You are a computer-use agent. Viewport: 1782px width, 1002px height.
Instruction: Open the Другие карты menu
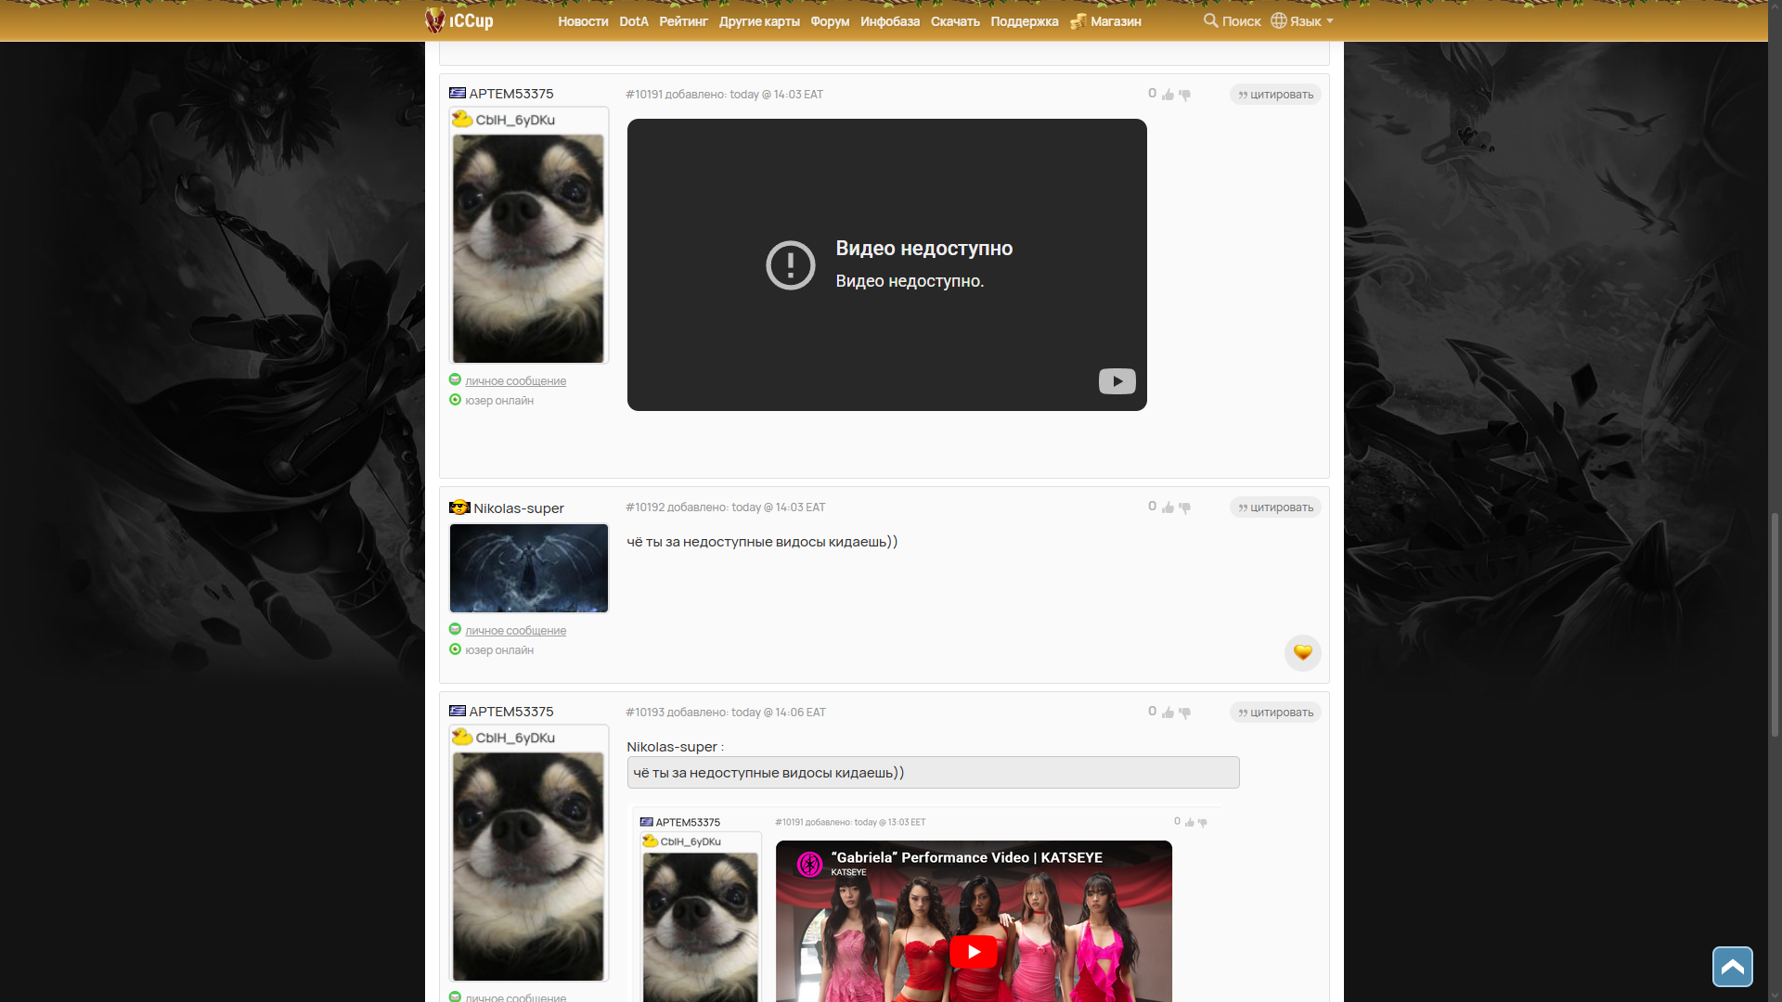click(x=758, y=21)
